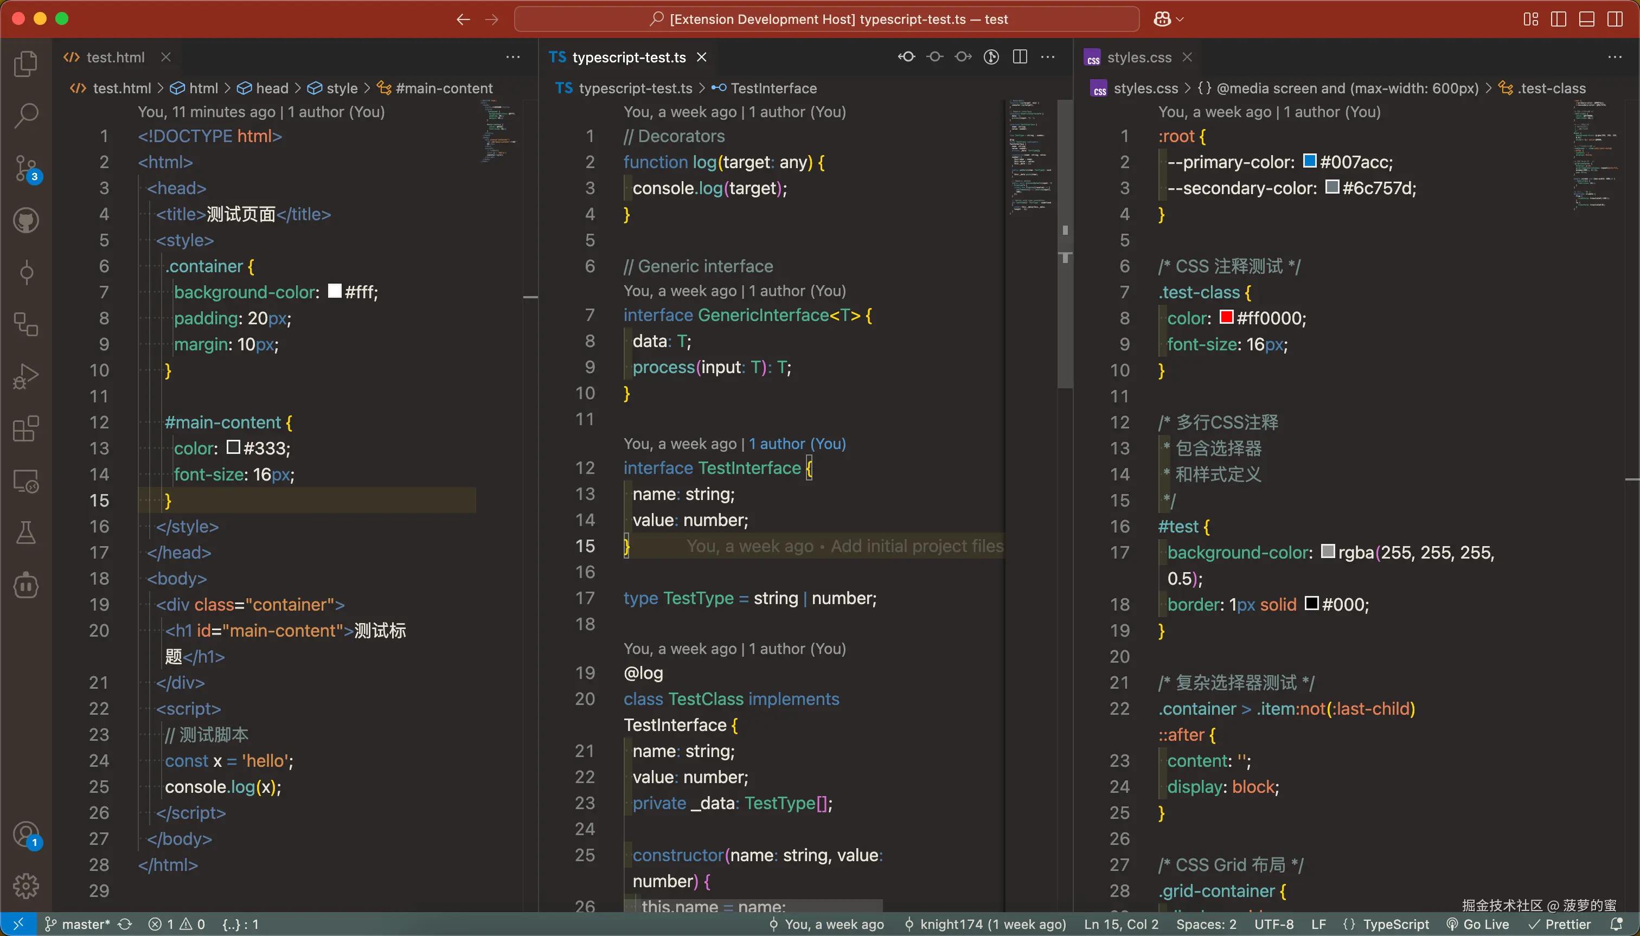Open More Actions menu of test.html editor
This screenshot has height=936, width=1640.
(512, 57)
